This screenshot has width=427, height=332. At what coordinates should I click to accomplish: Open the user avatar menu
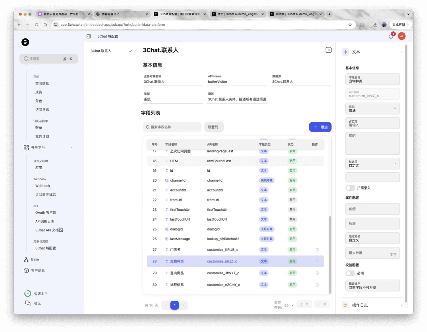pyautogui.click(x=402, y=36)
